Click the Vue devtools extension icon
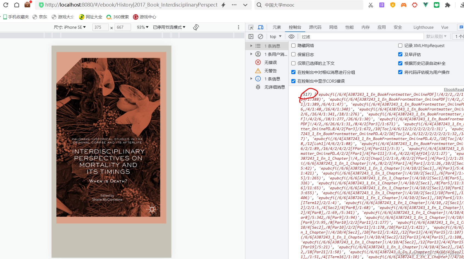This screenshot has height=259, width=464. [426, 5]
